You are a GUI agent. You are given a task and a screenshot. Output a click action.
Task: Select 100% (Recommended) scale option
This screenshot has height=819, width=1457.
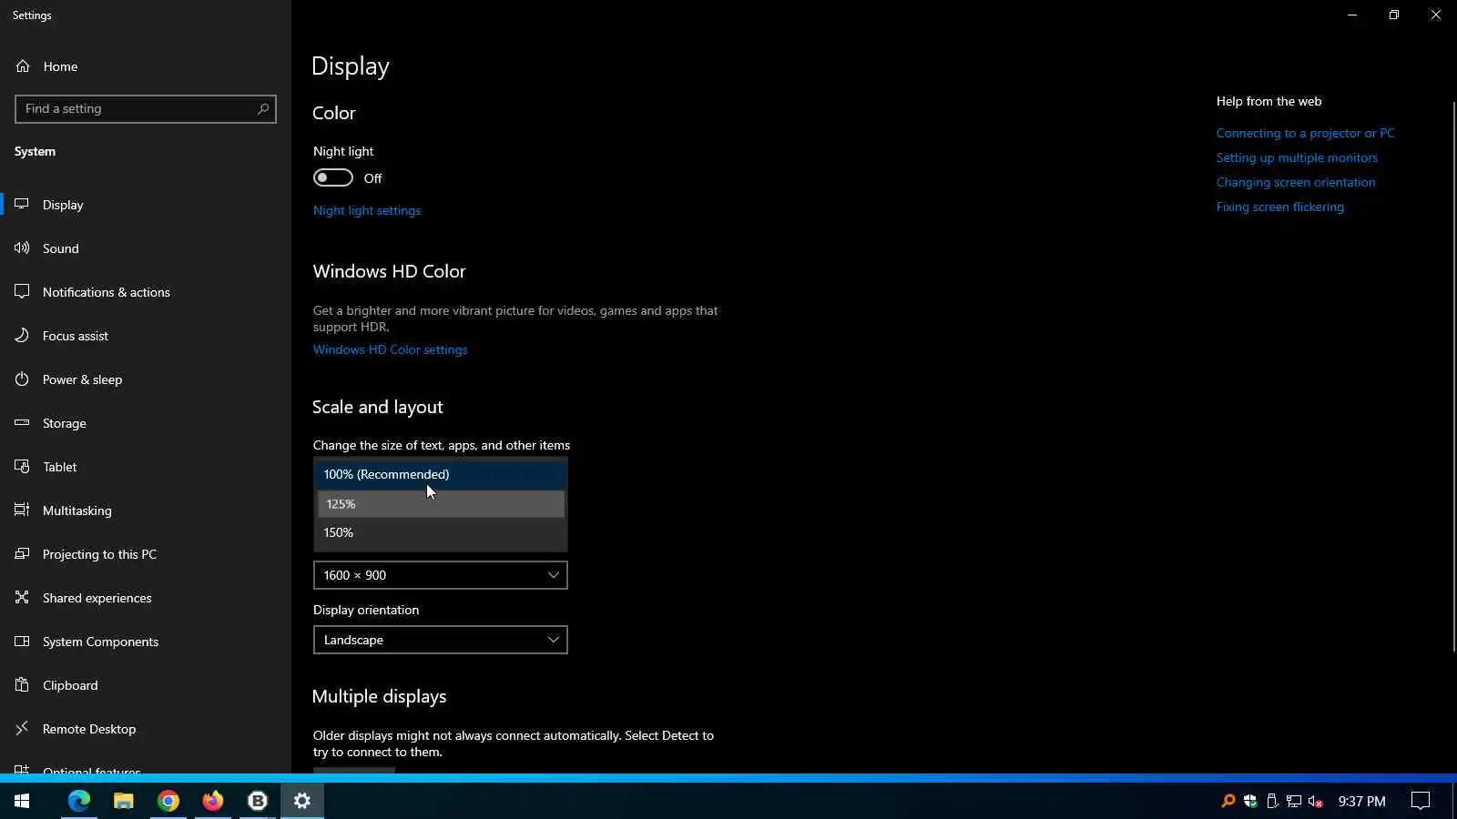click(x=441, y=474)
